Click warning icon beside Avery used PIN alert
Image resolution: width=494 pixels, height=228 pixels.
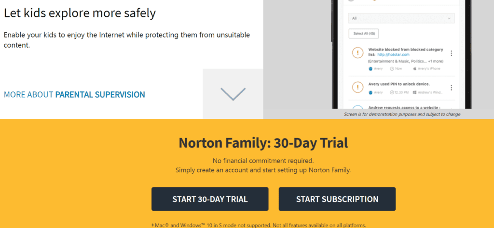coord(357,87)
